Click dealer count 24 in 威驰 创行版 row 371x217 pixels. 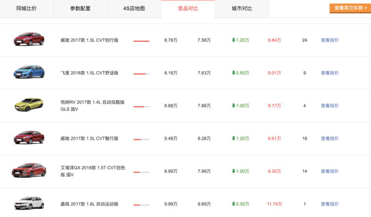coord(304,40)
